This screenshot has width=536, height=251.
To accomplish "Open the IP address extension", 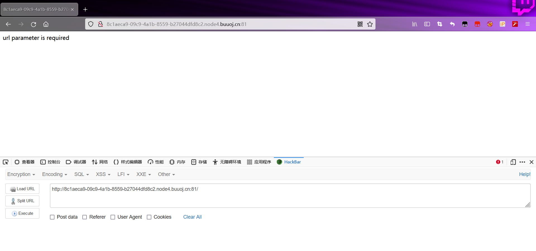I will pyautogui.click(x=502, y=24).
